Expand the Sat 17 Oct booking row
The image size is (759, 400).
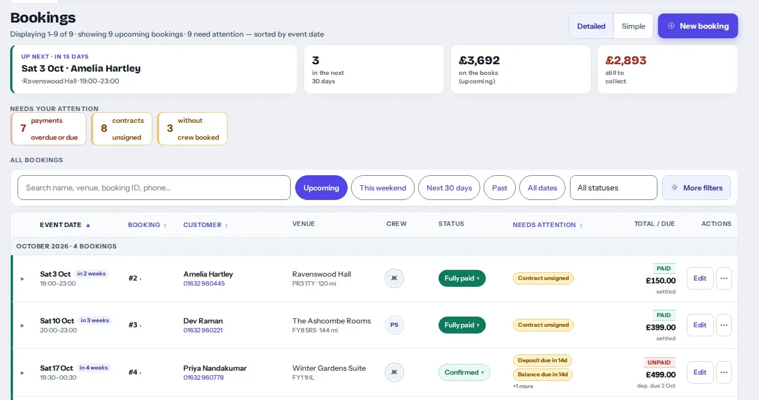point(23,373)
